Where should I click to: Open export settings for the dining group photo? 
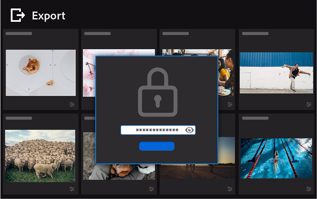point(229,104)
